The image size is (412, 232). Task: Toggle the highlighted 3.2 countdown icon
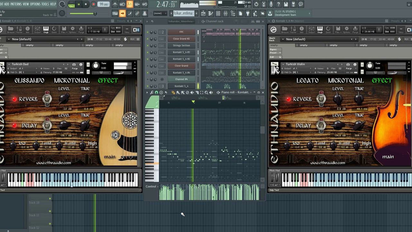[130, 4]
